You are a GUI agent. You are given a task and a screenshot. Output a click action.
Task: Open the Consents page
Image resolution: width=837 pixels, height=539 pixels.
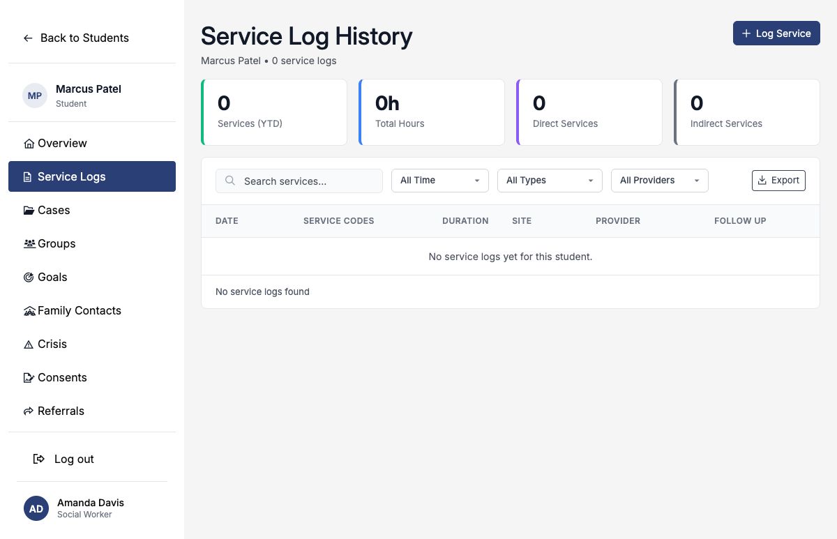(x=92, y=377)
